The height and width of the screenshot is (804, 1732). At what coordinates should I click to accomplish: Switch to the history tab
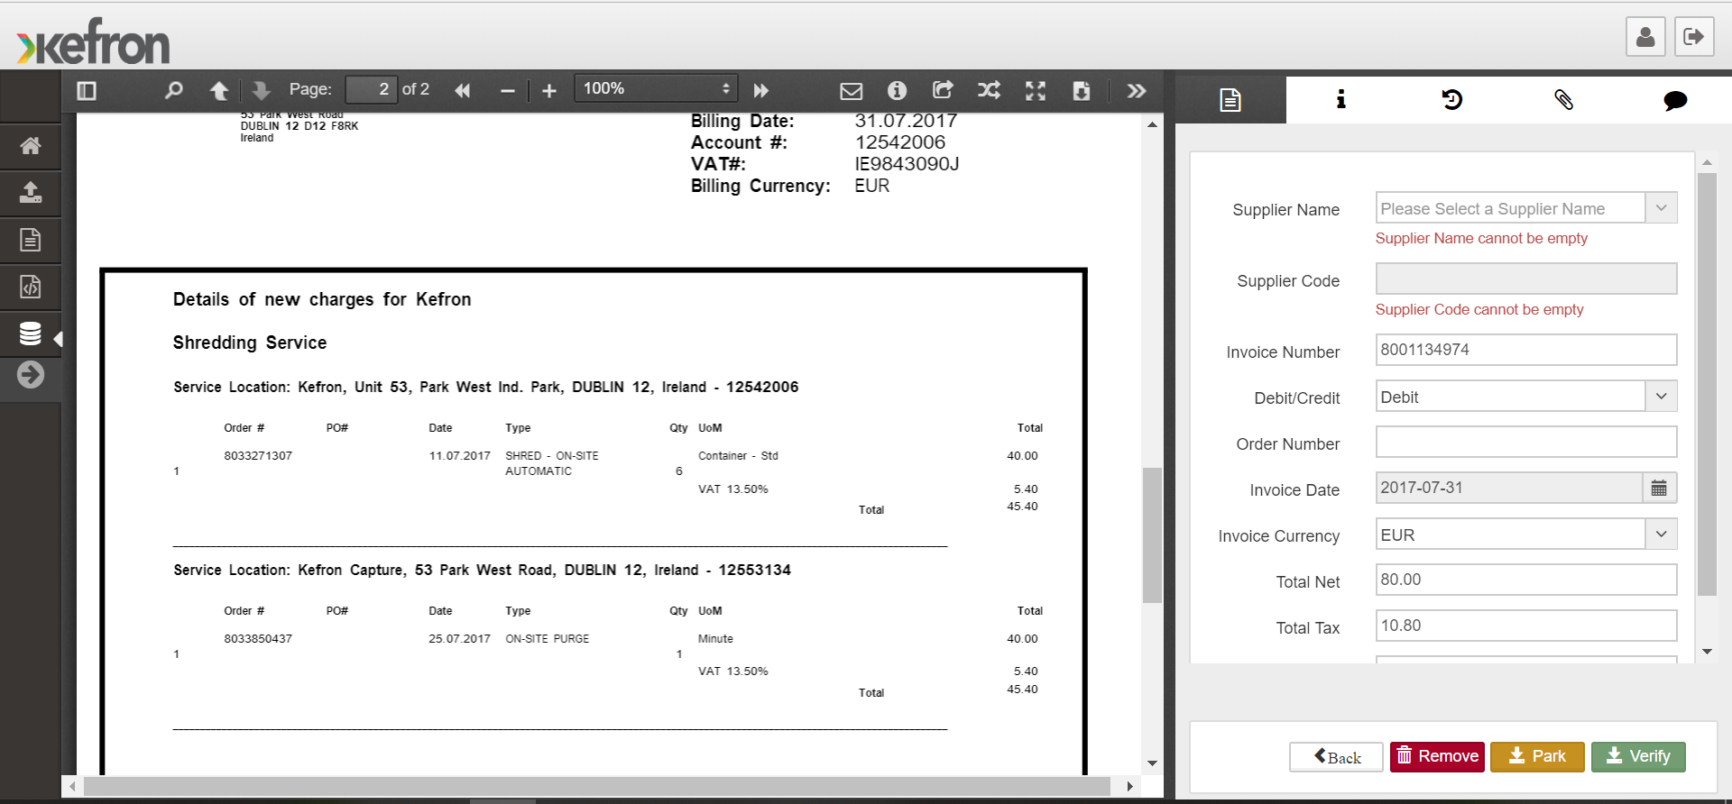pos(1452,99)
